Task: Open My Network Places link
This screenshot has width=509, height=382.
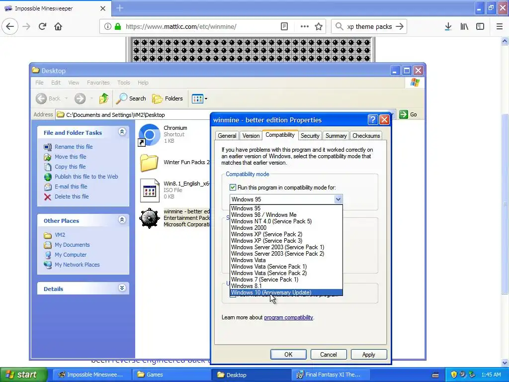Action: tap(77, 265)
